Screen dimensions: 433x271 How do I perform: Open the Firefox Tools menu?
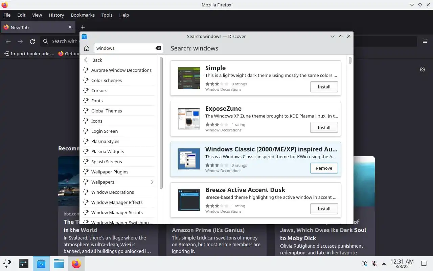click(x=107, y=15)
